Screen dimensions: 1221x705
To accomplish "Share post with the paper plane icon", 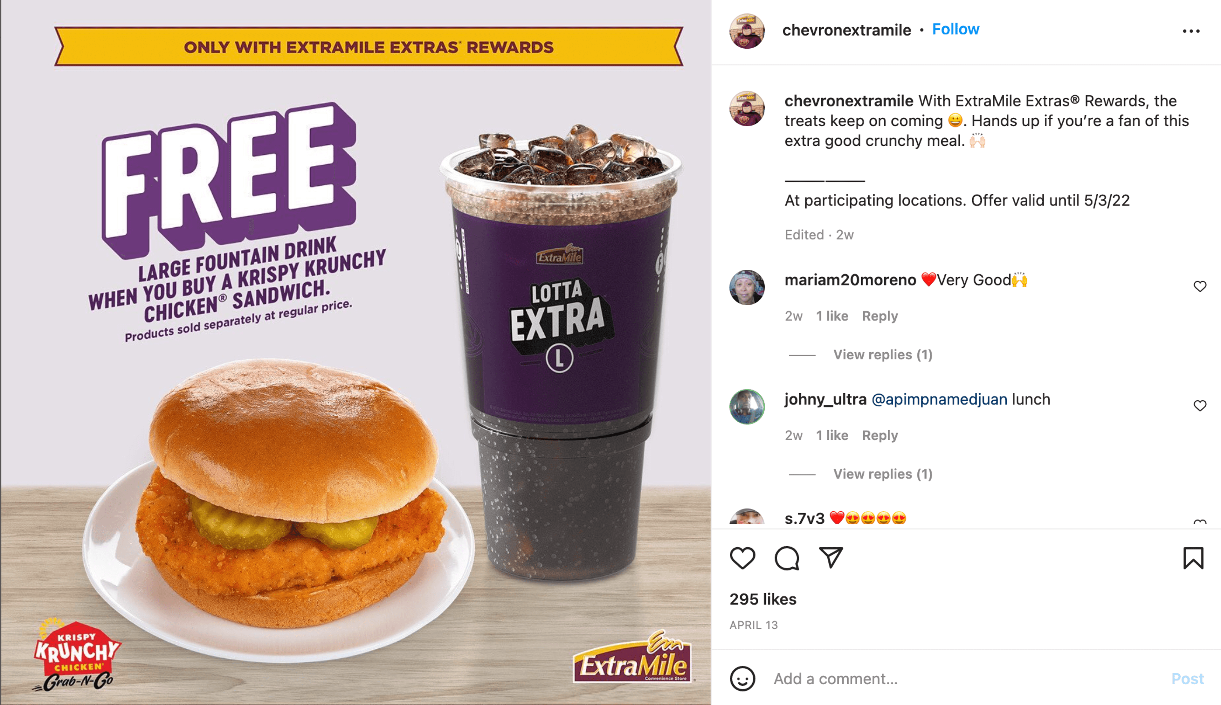I will point(831,558).
